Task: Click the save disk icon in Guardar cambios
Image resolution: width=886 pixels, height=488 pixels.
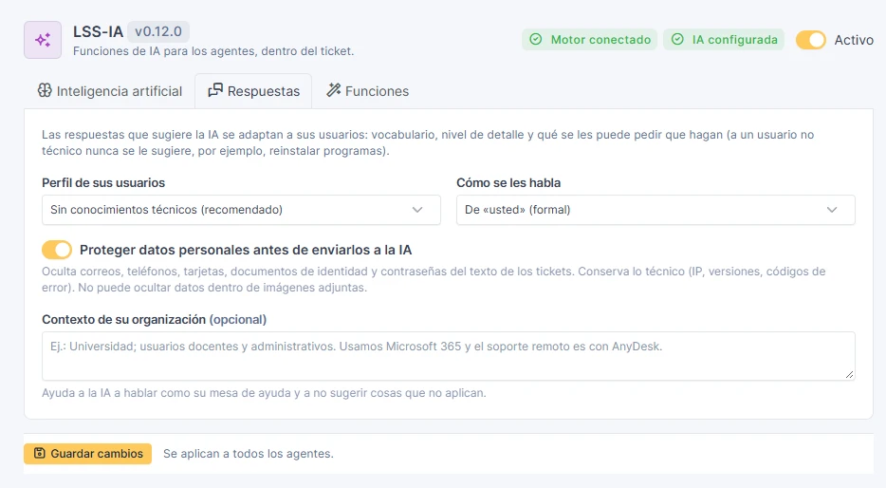Action: click(x=39, y=453)
